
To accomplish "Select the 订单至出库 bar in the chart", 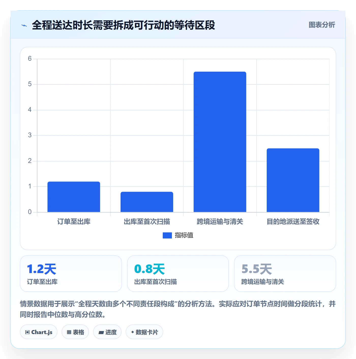I will click(x=74, y=197).
